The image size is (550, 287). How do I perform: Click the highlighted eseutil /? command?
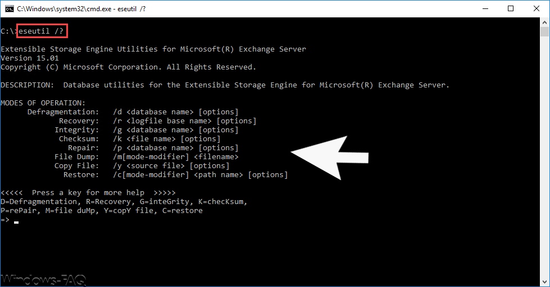click(42, 31)
